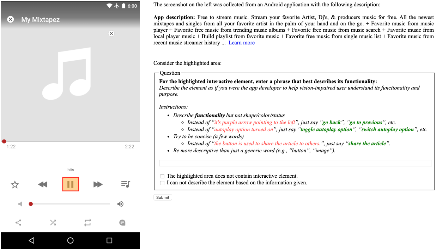Set volume to max via right speaker icon

(120, 204)
